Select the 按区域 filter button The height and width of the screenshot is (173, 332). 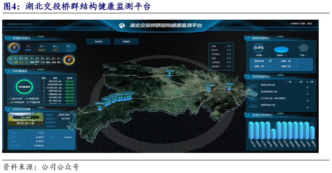click(x=99, y=41)
